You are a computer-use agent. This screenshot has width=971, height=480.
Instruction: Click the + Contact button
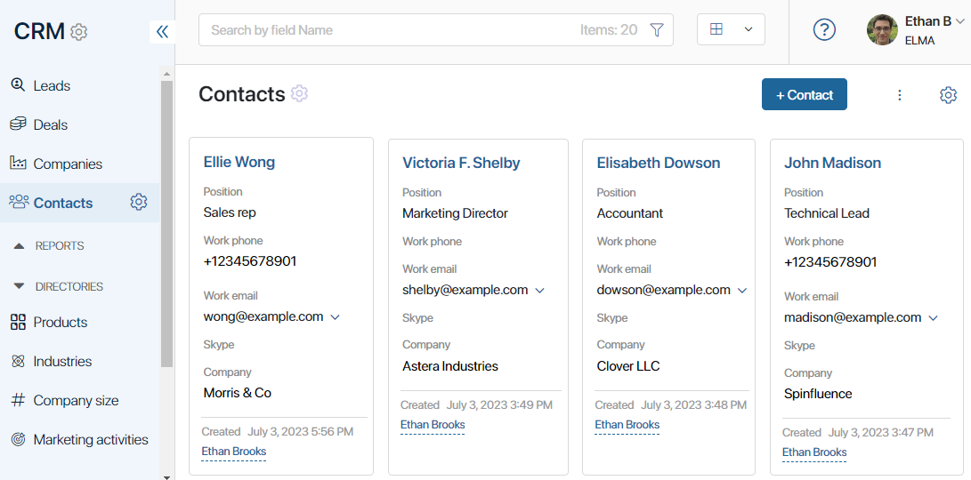805,94
